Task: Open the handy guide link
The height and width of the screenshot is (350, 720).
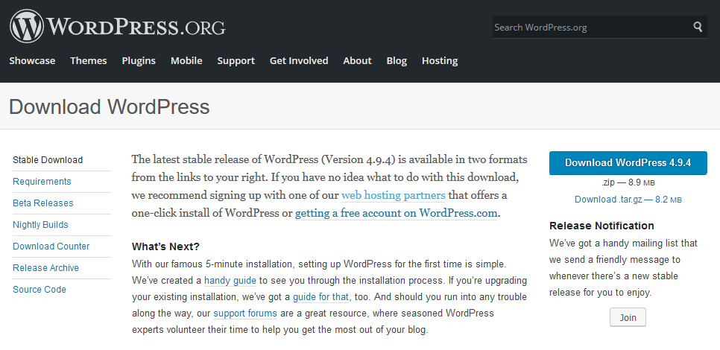Action: [x=230, y=280]
